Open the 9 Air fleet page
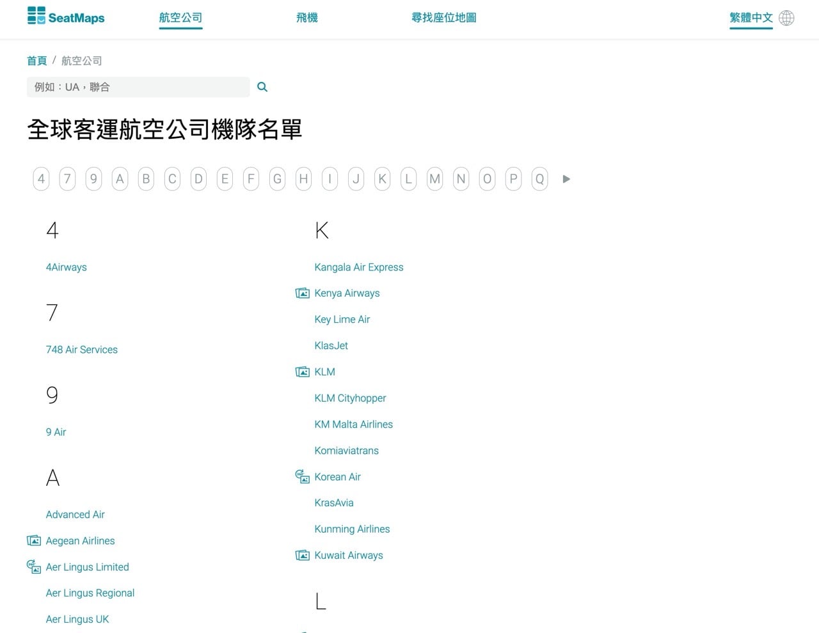 [56, 432]
